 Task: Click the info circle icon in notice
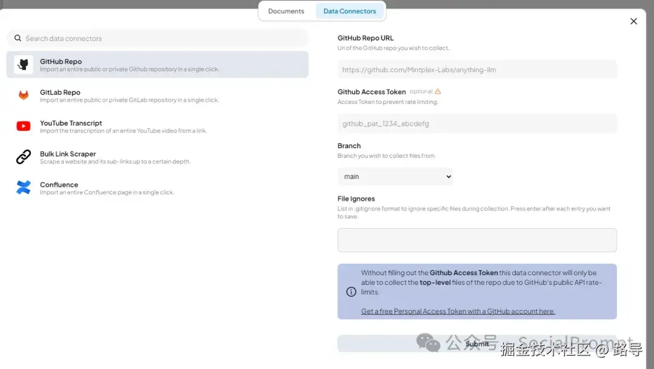click(351, 292)
